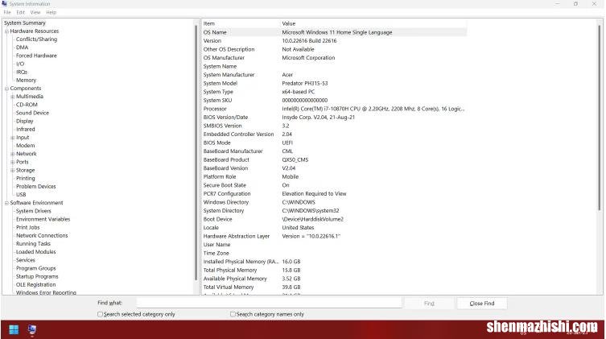Select Forced Hardware tree item
Image resolution: width=606 pixels, height=339 pixels.
[x=36, y=56]
